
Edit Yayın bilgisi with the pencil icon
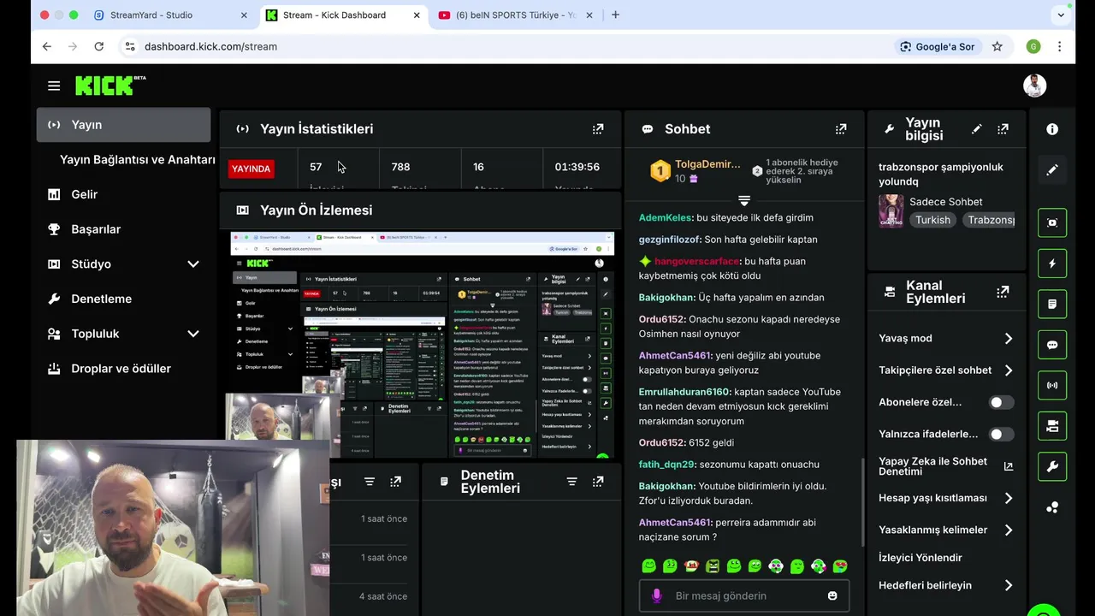pos(976,129)
